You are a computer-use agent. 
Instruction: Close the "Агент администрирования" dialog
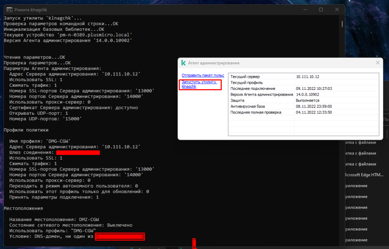point(378,63)
